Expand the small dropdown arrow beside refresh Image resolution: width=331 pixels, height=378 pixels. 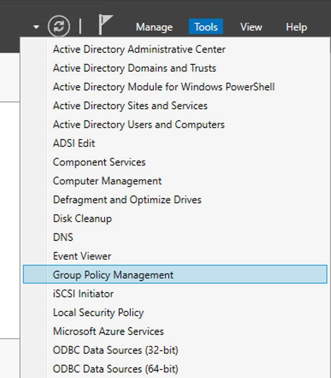point(36,27)
